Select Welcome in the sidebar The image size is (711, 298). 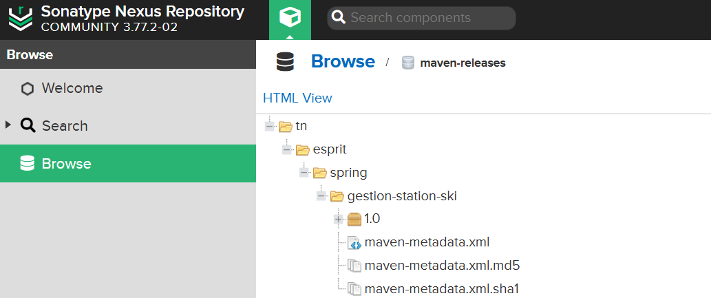(128, 88)
